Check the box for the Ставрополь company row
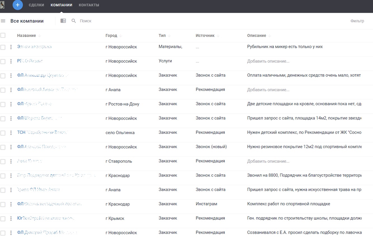Image resolution: width=373 pixels, height=239 pixels. pyautogui.click(x=3, y=161)
